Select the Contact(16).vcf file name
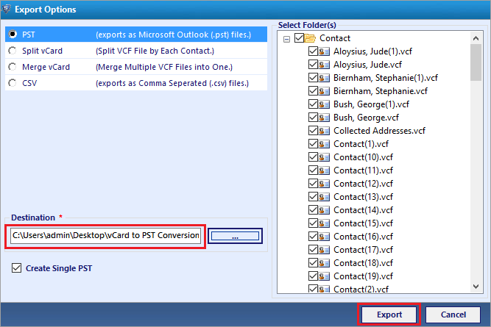Screen dimensions: 491x327 coord(363,237)
